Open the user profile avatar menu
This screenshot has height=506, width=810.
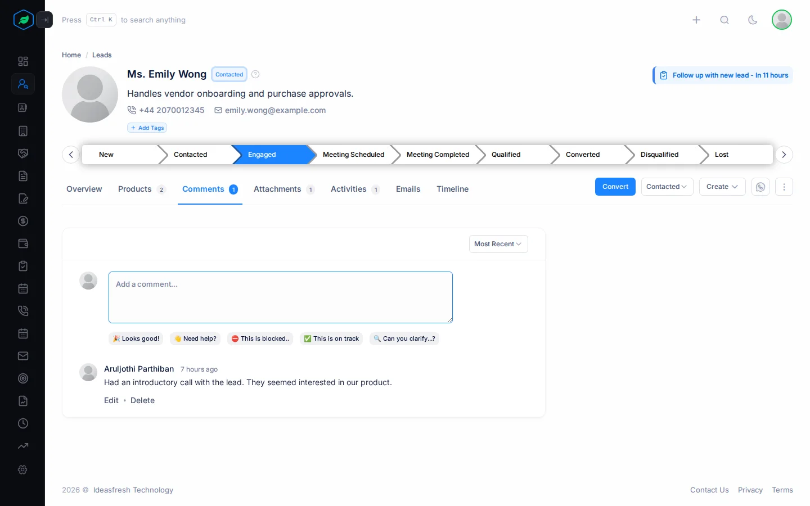coord(782,20)
